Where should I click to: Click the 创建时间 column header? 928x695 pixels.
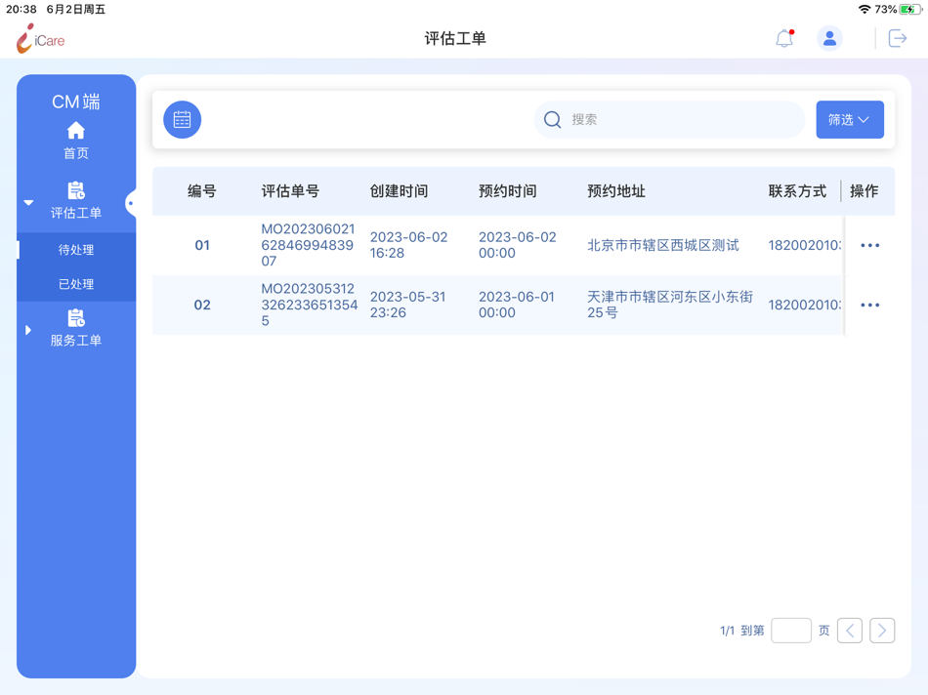399,191
